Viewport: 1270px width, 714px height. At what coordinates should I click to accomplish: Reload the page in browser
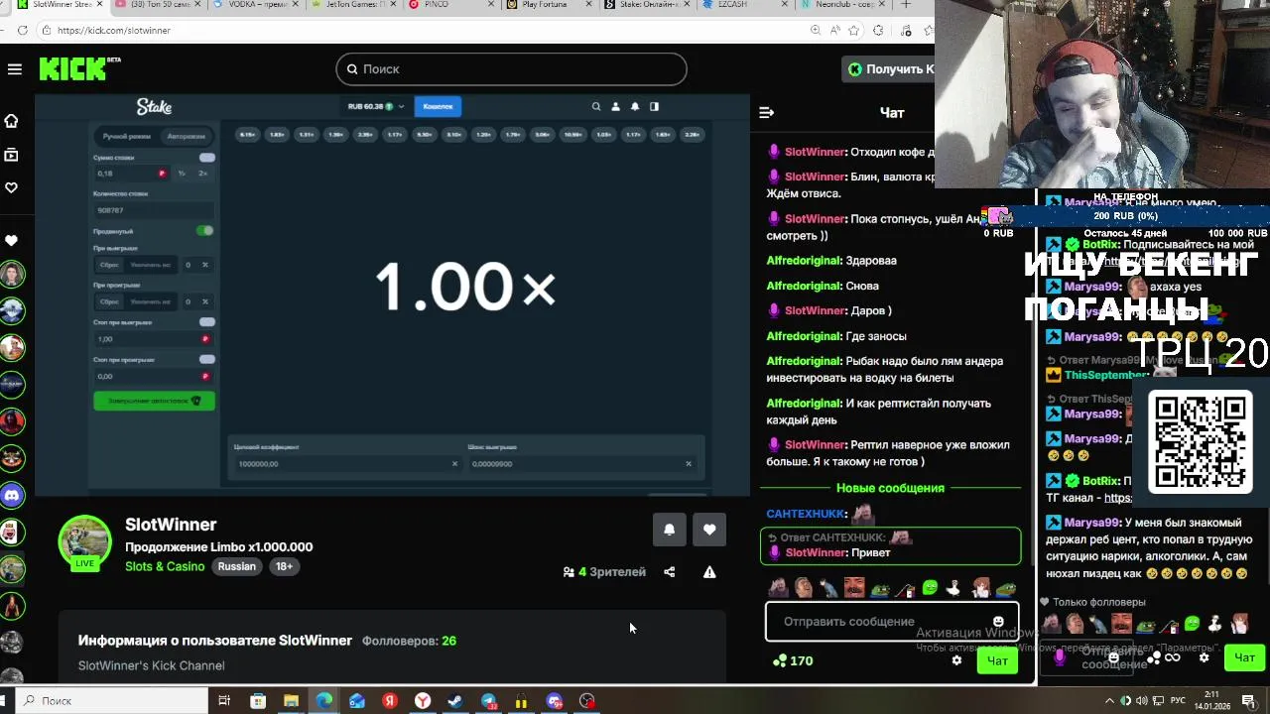(22, 30)
